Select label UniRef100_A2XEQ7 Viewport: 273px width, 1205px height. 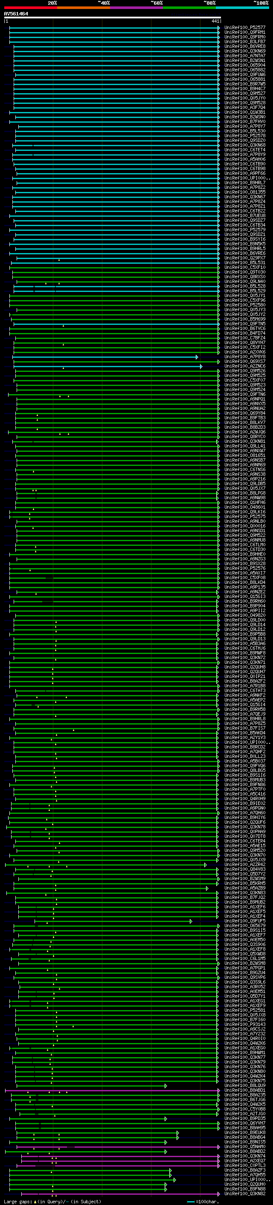tap(245, 1161)
